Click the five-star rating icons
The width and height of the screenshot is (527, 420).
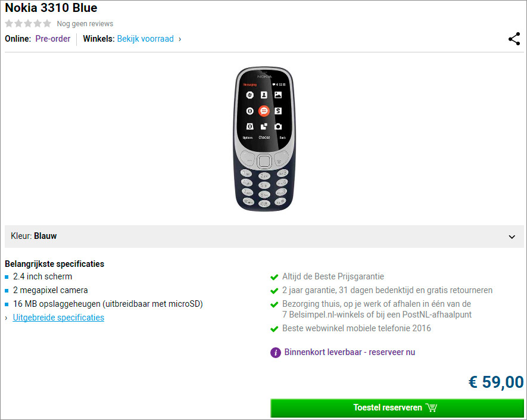pyautogui.click(x=28, y=24)
